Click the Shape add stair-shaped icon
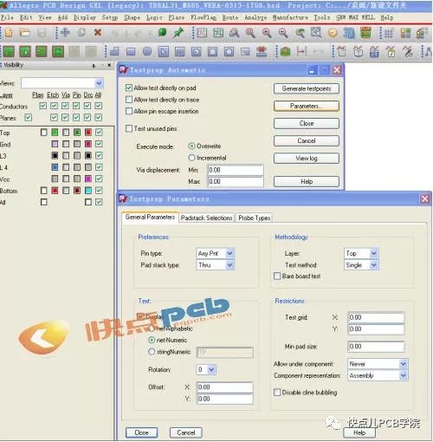Image resolution: width=433 pixels, height=442 pixels. (x=114, y=52)
